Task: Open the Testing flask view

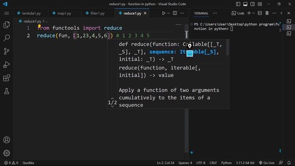Action: [6, 91]
